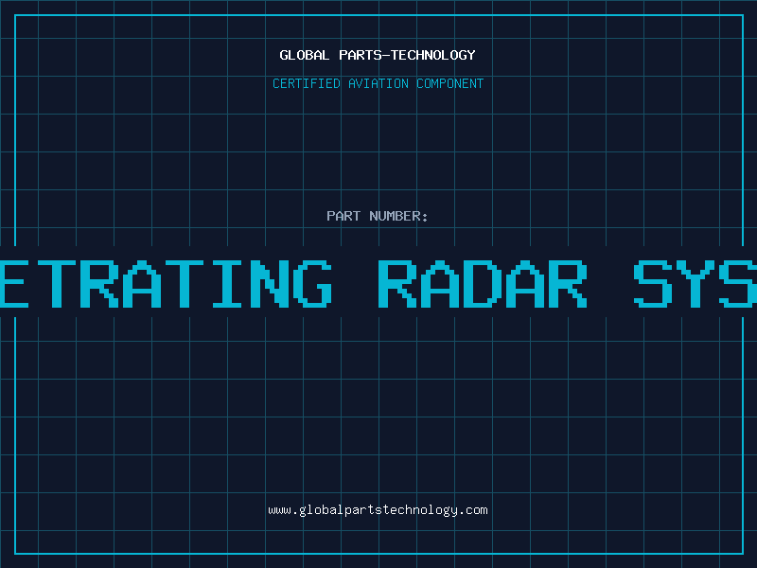Click the large RADAR banner text
This screenshot has height=568, width=757.
(483, 284)
